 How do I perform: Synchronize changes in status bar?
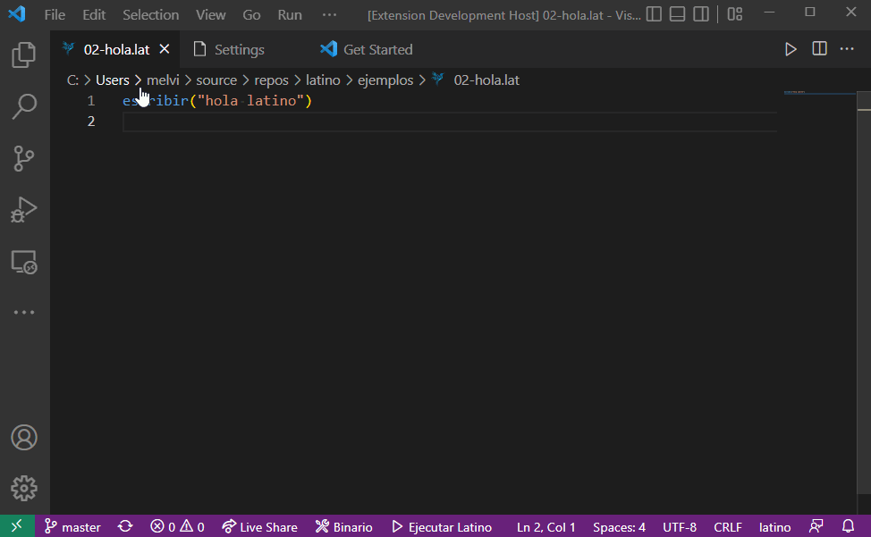pyautogui.click(x=125, y=526)
